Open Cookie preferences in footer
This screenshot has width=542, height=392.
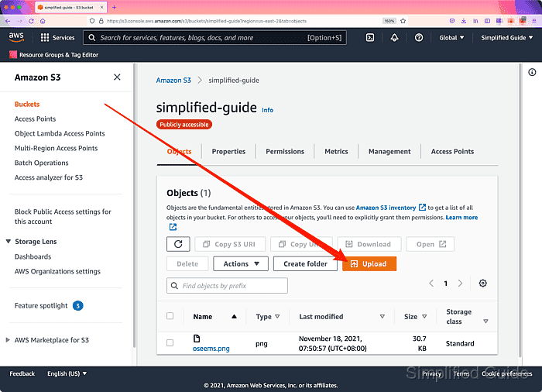tap(506, 373)
